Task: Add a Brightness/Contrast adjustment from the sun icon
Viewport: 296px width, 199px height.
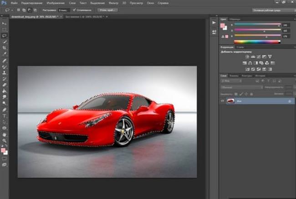Action: [247, 56]
